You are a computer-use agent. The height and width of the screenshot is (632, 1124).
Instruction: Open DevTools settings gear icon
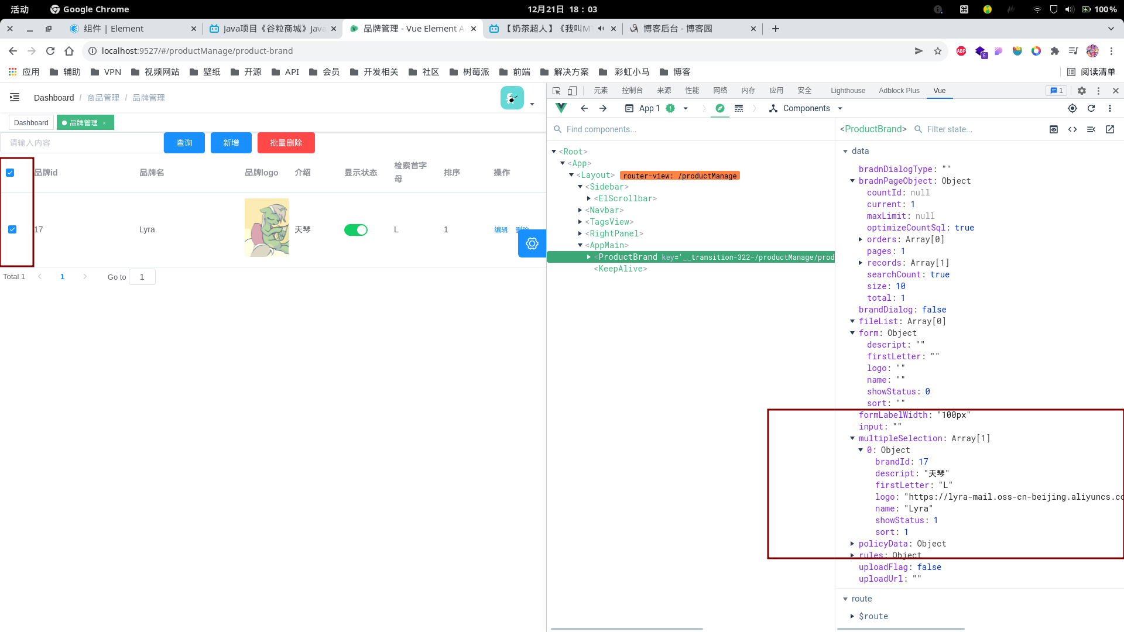[1082, 91]
